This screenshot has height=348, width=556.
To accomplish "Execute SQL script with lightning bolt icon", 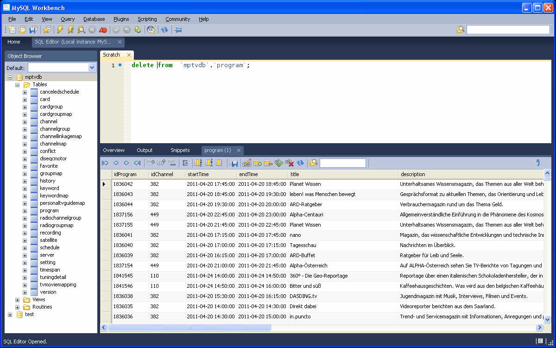I will 60,30.
